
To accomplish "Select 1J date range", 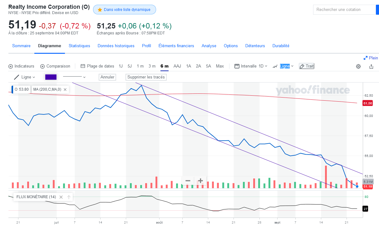I will [x=121, y=66].
